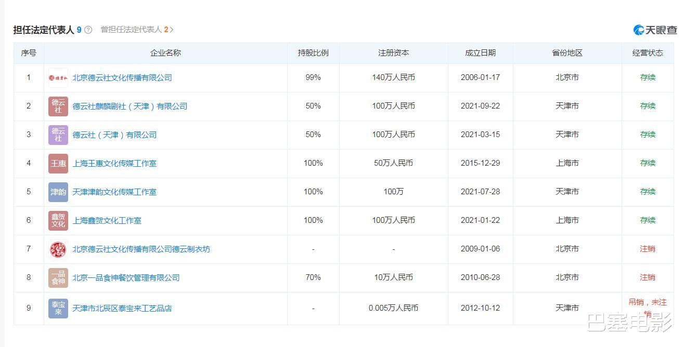Viewport: 683px width, 347px height.
Task: Click the 北京德云社文化传播有限公司 company logo
Action: pos(58,78)
